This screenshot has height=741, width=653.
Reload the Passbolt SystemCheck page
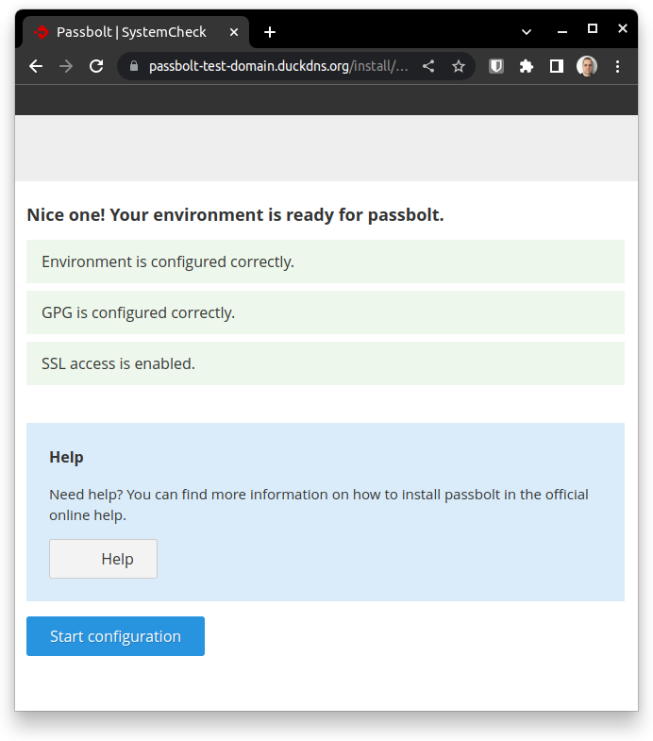tap(96, 66)
